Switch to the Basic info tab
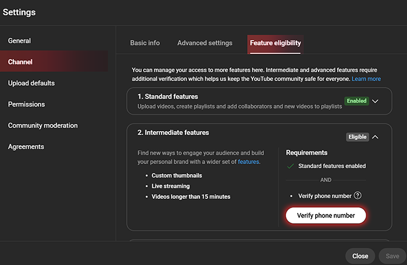Image resolution: width=407 pixels, height=265 pixels. tap(145, 43)
